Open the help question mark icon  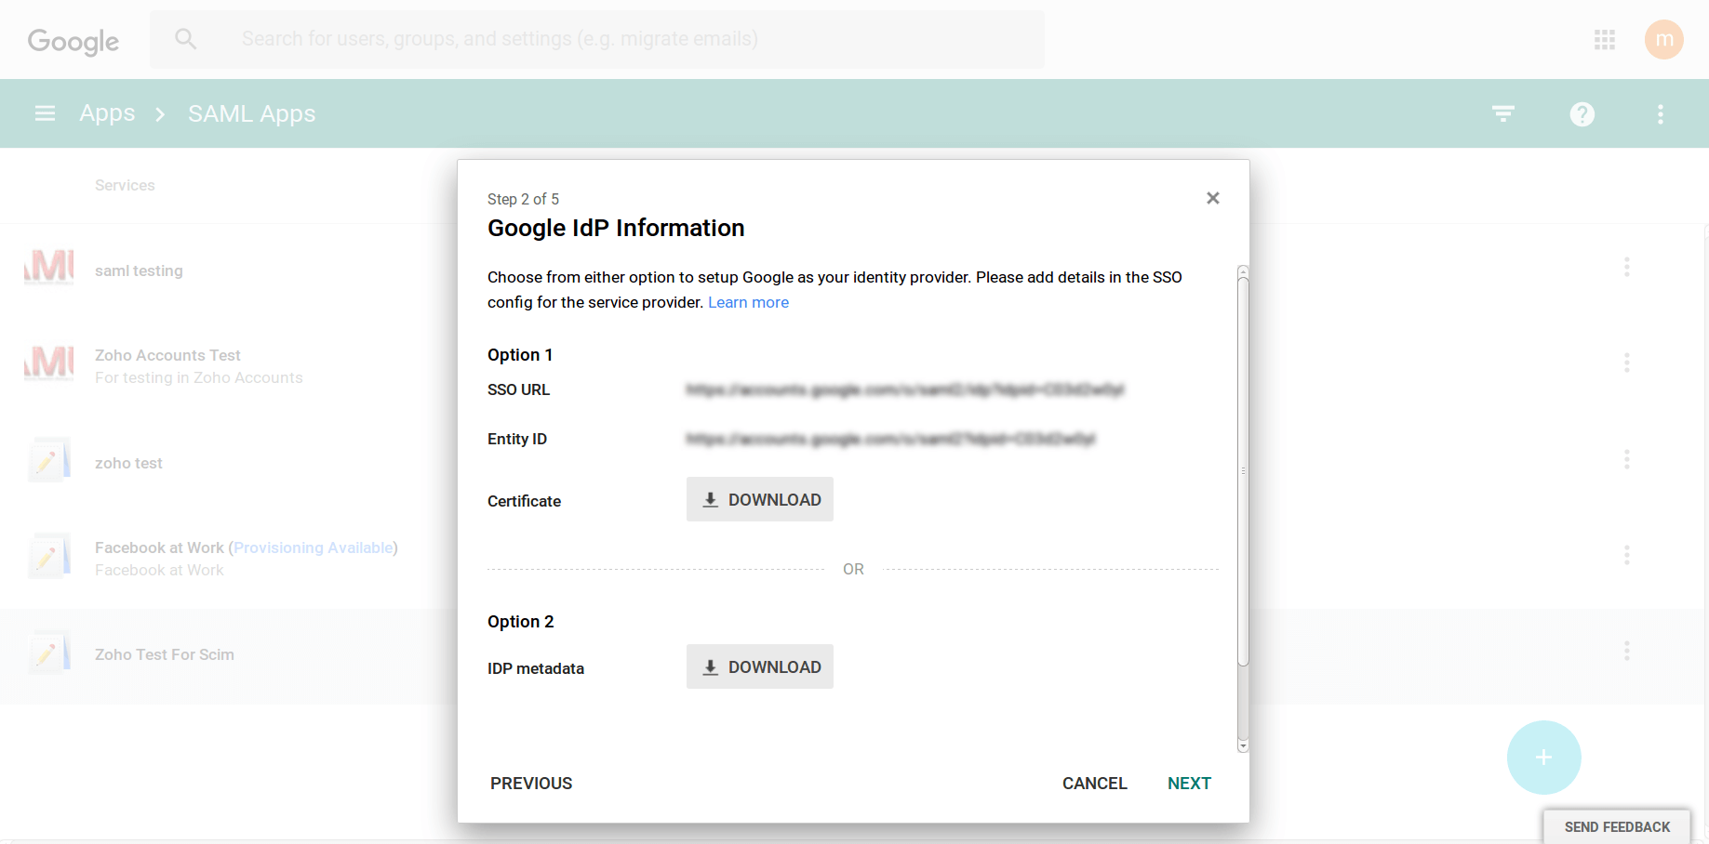click(1582, 113)
